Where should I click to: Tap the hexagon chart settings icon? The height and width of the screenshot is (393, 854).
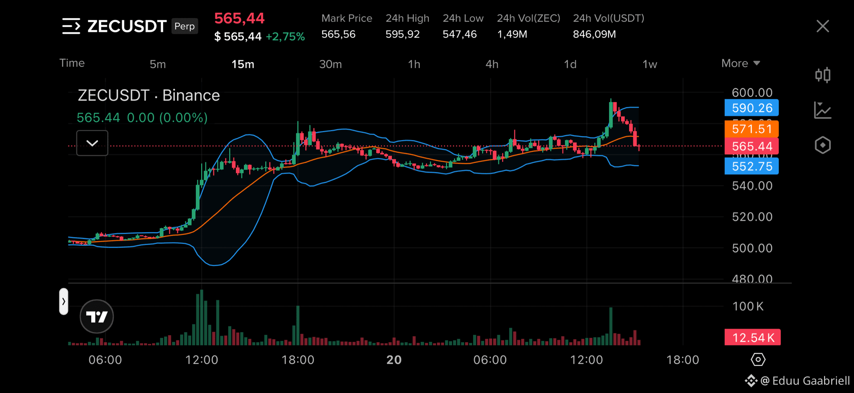[x=823, y=145]
